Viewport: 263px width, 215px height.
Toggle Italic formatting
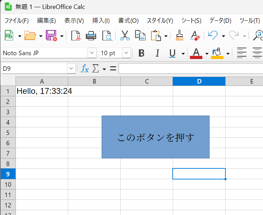pos(157,53)
